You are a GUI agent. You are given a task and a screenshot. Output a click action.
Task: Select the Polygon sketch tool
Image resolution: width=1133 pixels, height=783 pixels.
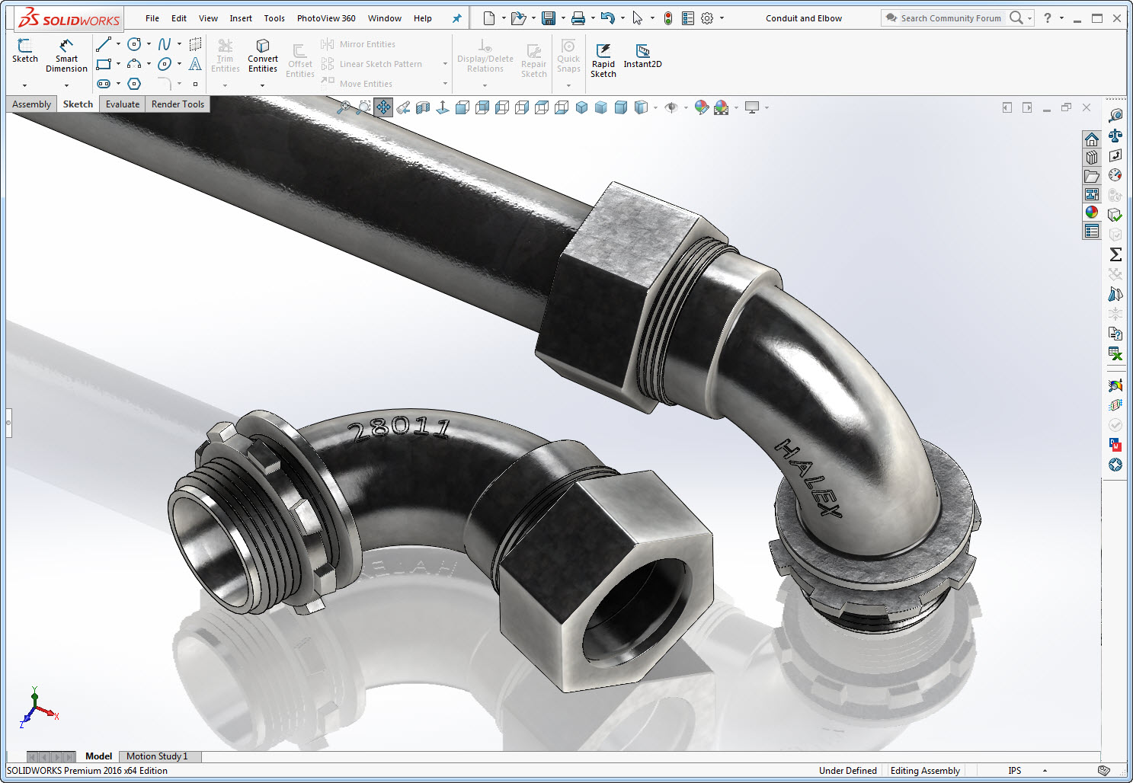(134, 84)
